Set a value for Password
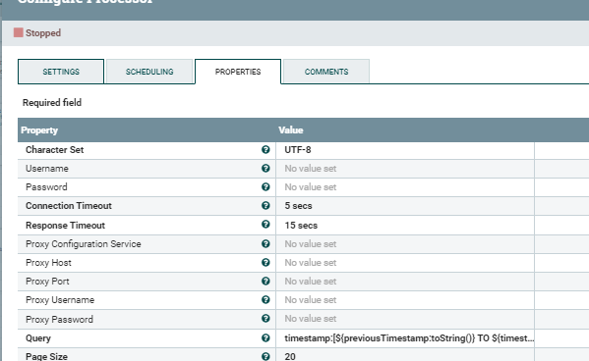Viewport: 589px width, 361px height. coord(405,187)
